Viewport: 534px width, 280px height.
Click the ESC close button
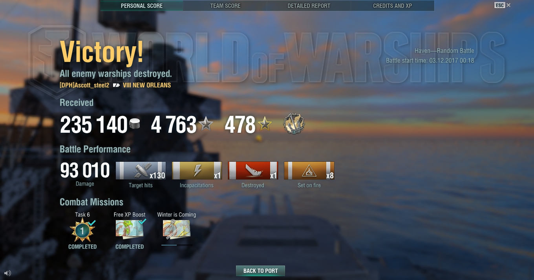503,5
